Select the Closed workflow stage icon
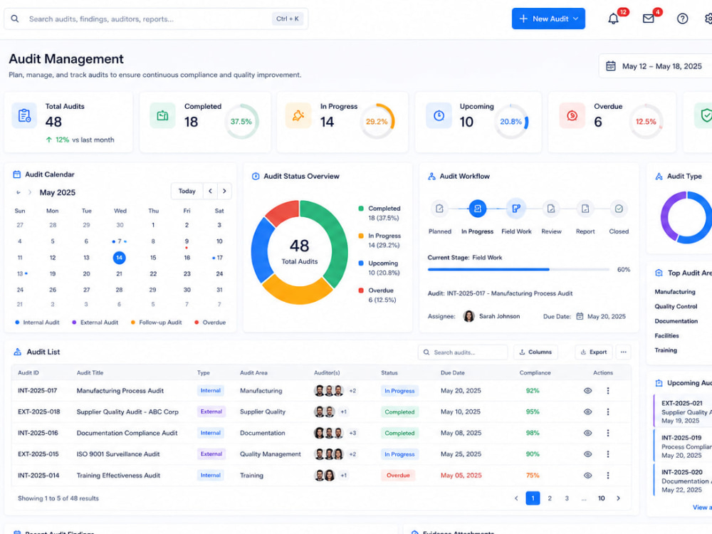The width and height of the screenshot is (712, 534). pos(619,209)
